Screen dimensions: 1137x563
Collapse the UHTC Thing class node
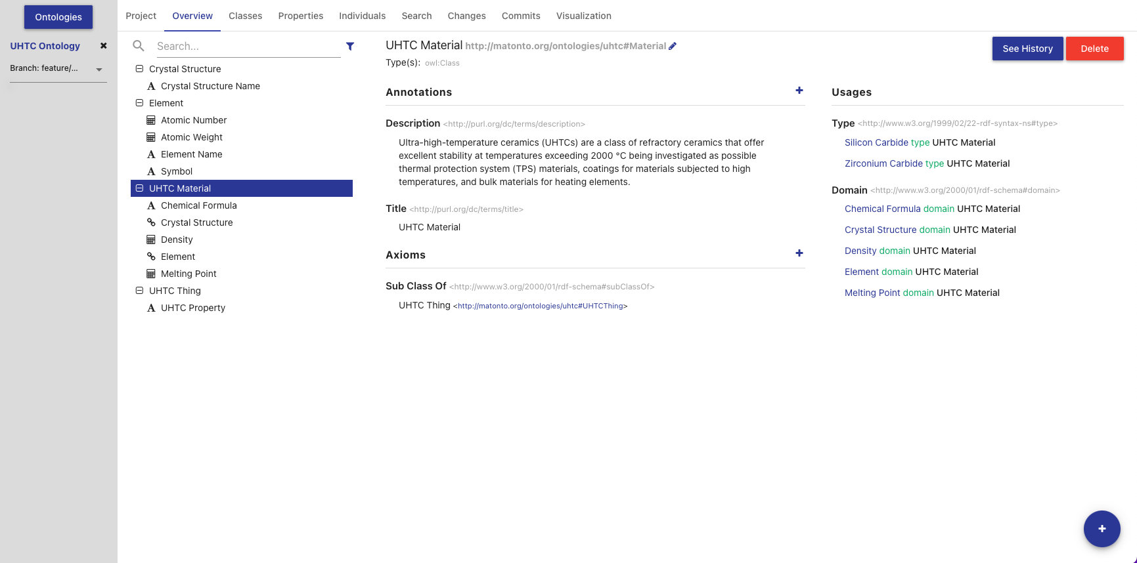[139, 290]
